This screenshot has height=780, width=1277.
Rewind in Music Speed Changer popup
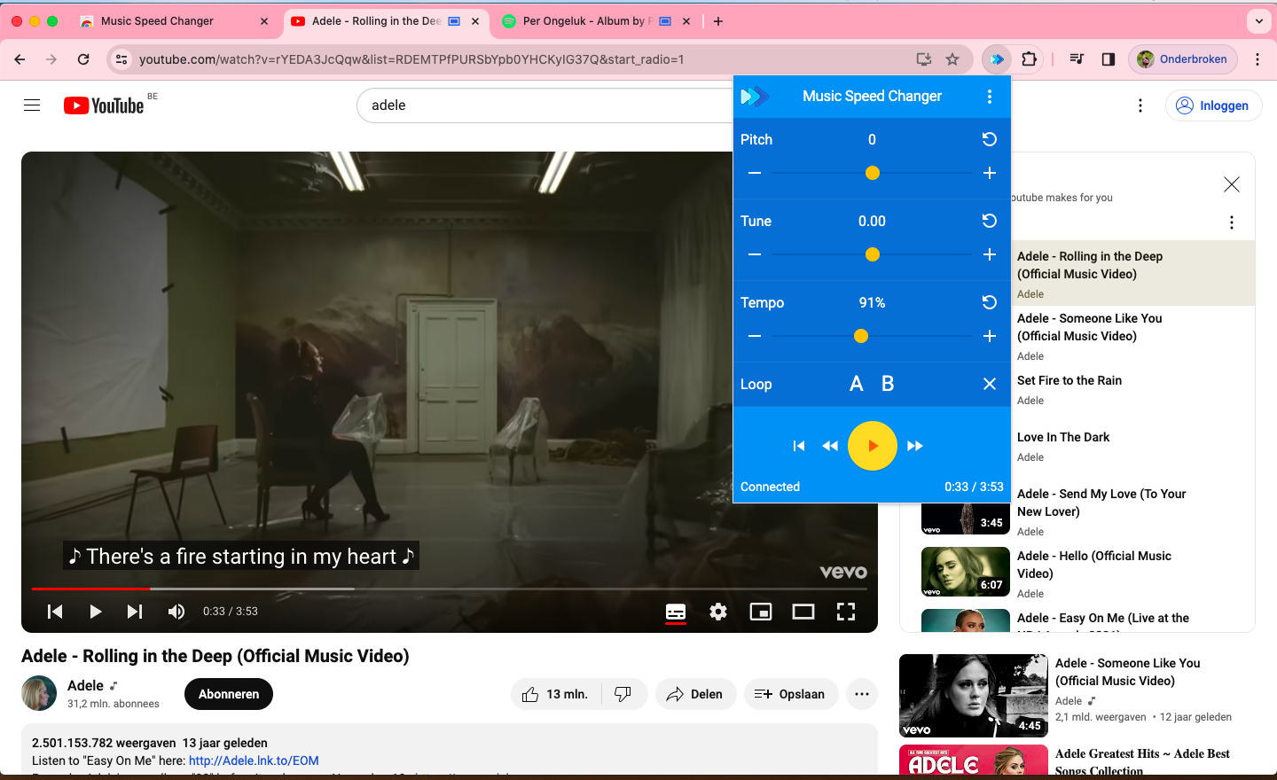click(x=830, y=446)
